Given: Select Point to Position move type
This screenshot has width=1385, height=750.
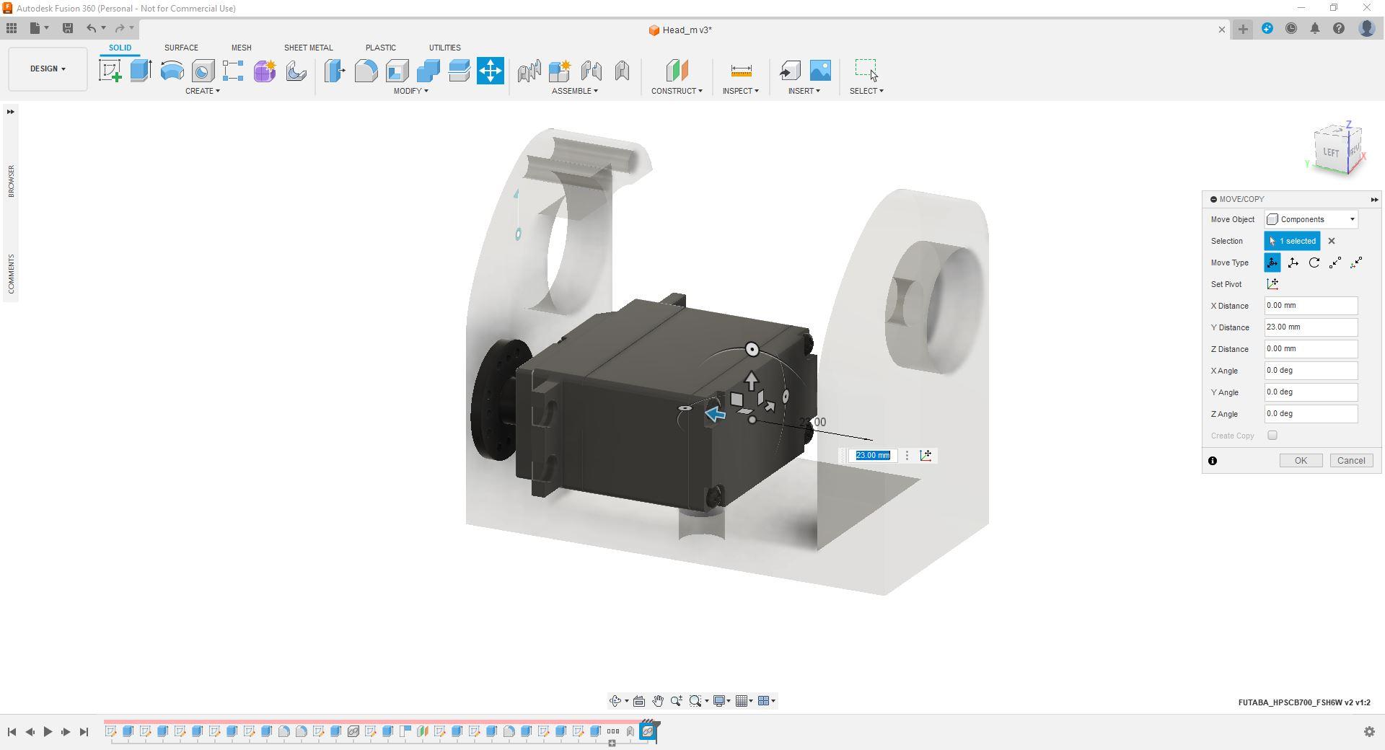Looking at the screenshot, I should 1356,262.
